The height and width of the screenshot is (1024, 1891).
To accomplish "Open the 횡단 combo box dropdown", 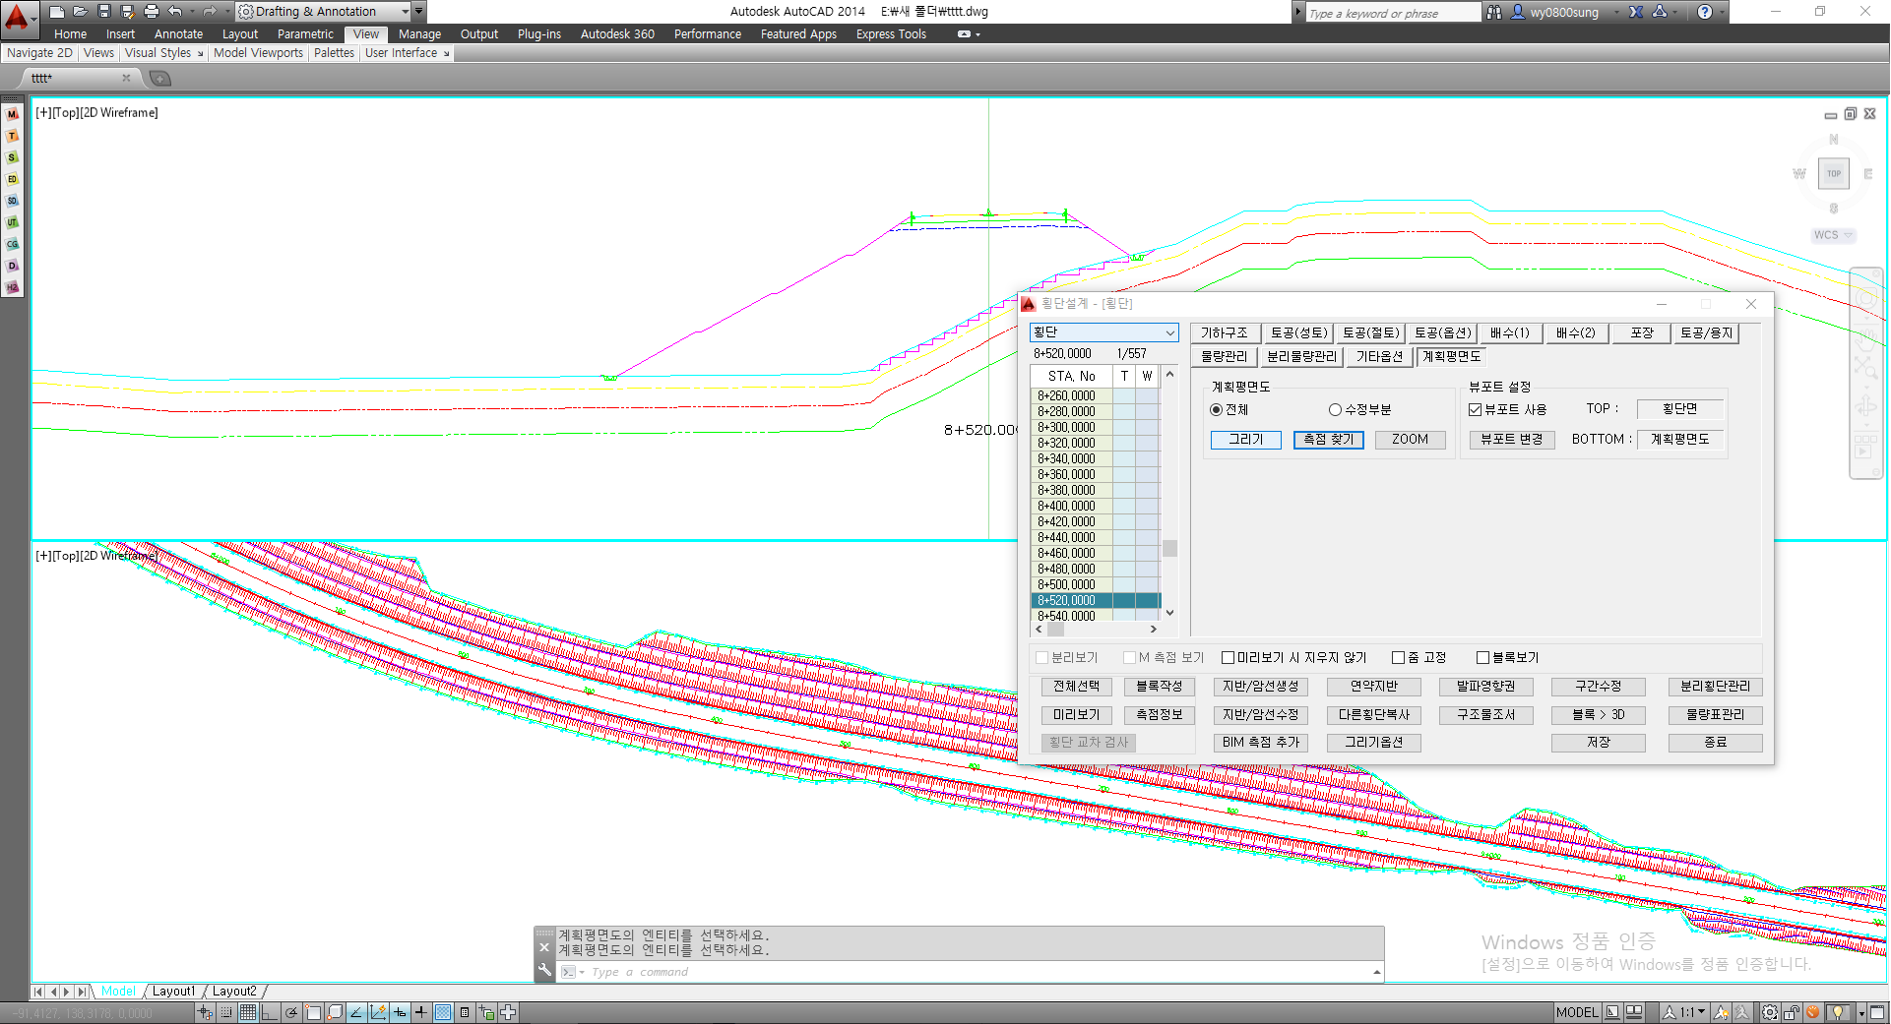I will [x=1169, y=332].
